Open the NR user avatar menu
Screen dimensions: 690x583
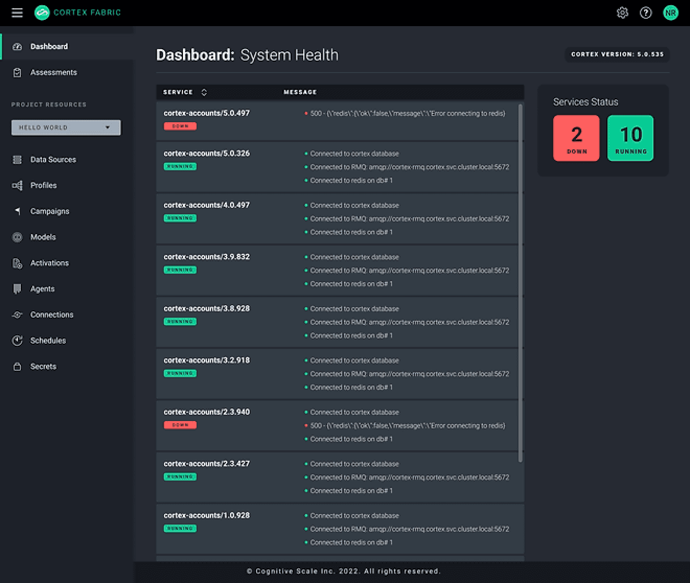670,13
